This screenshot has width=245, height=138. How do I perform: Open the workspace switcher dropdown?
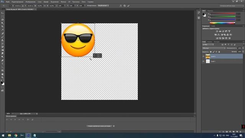(232, 6)
